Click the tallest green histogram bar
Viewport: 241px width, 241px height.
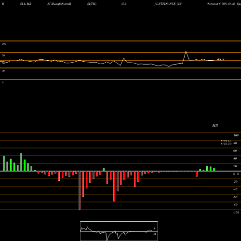click(x=21, y=162)
